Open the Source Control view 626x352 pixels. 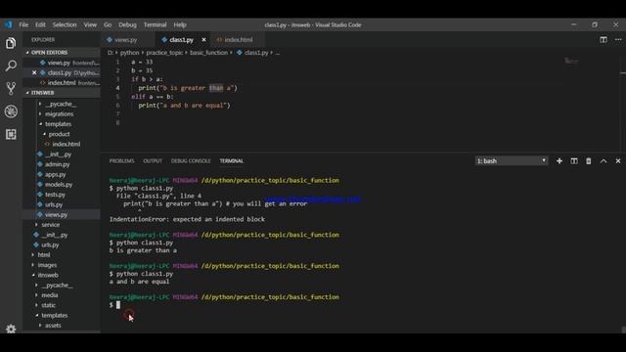[x=11, y=88]
